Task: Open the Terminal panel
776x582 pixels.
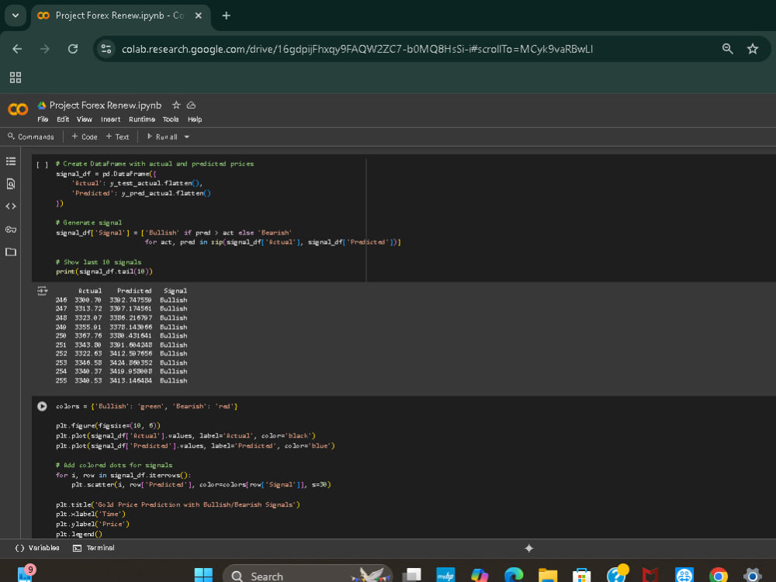Action: click(x=94, y=548)
